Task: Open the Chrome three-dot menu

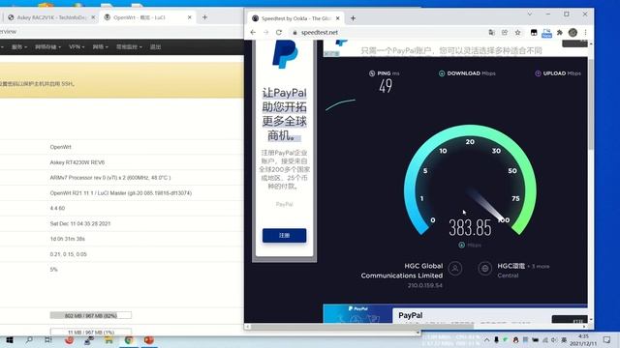Action: coord(585,32)
